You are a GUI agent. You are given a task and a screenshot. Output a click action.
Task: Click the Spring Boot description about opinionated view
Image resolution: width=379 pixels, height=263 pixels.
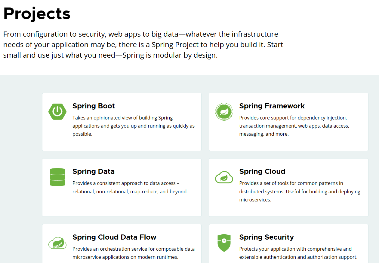pos(133,126)
